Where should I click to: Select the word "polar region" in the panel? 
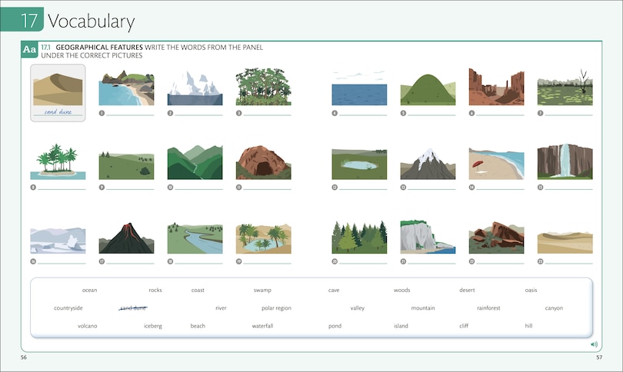[276, 308]
